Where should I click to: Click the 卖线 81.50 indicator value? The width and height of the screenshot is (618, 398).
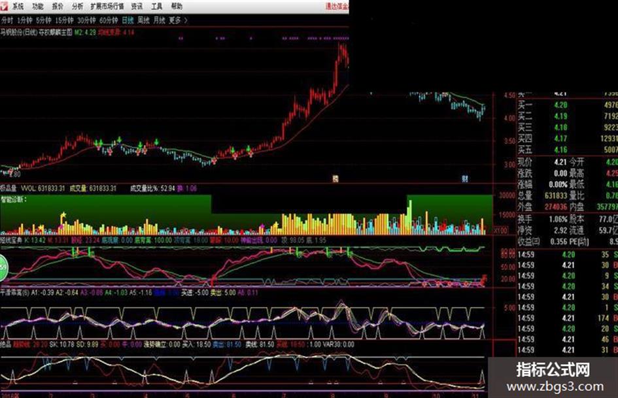pos(260,344)
